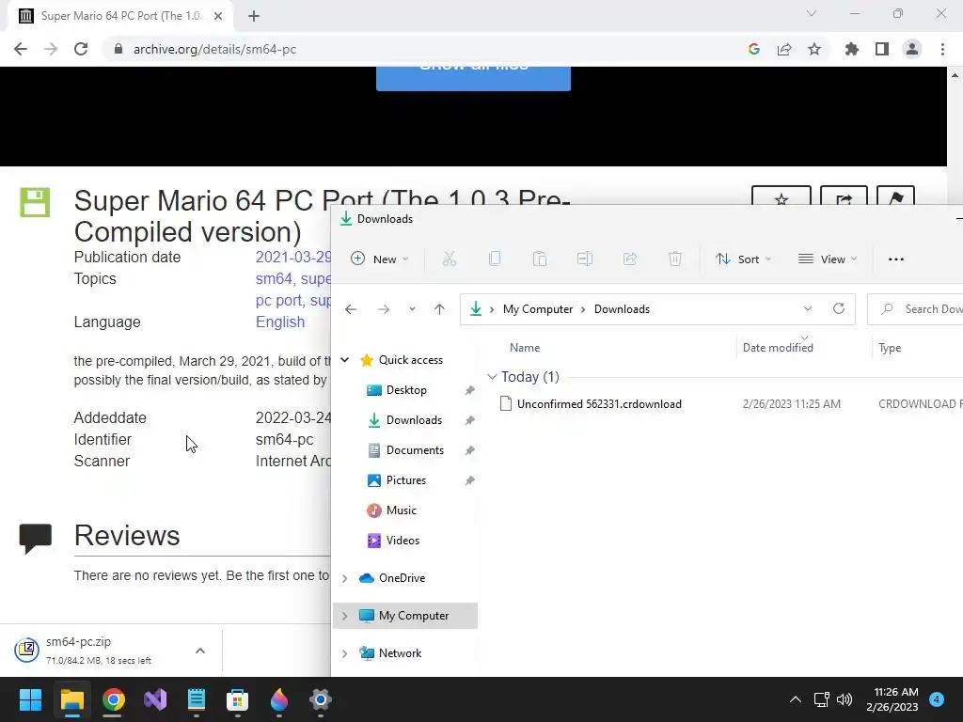The image size is (963, 722).
Task: Go back in File Explorer
Action: pyautogui.click(x=351, y=309)
